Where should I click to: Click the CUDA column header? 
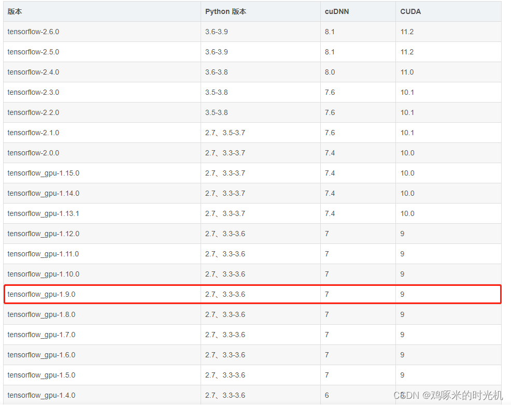(448, 11)
